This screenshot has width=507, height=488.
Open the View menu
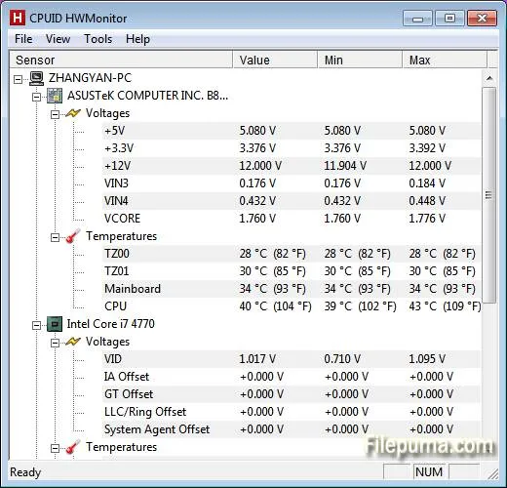point(58,39)
